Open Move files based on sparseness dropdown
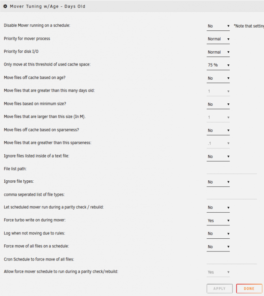Viewport: 264px width, 296px height. click(x=218, y=131)
